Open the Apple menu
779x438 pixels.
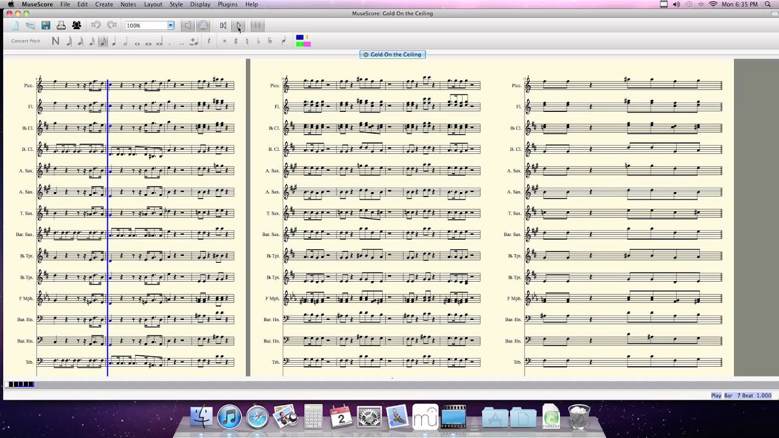pos(10,4)
